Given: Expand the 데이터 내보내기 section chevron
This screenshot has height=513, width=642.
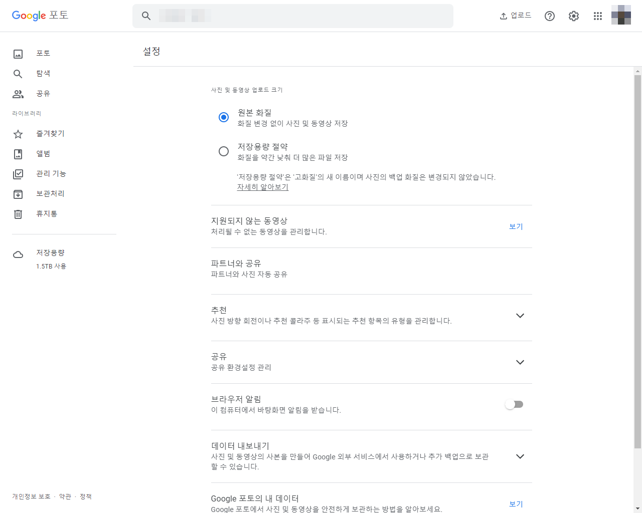Looking at the screenshot, I should coord(520,456).
